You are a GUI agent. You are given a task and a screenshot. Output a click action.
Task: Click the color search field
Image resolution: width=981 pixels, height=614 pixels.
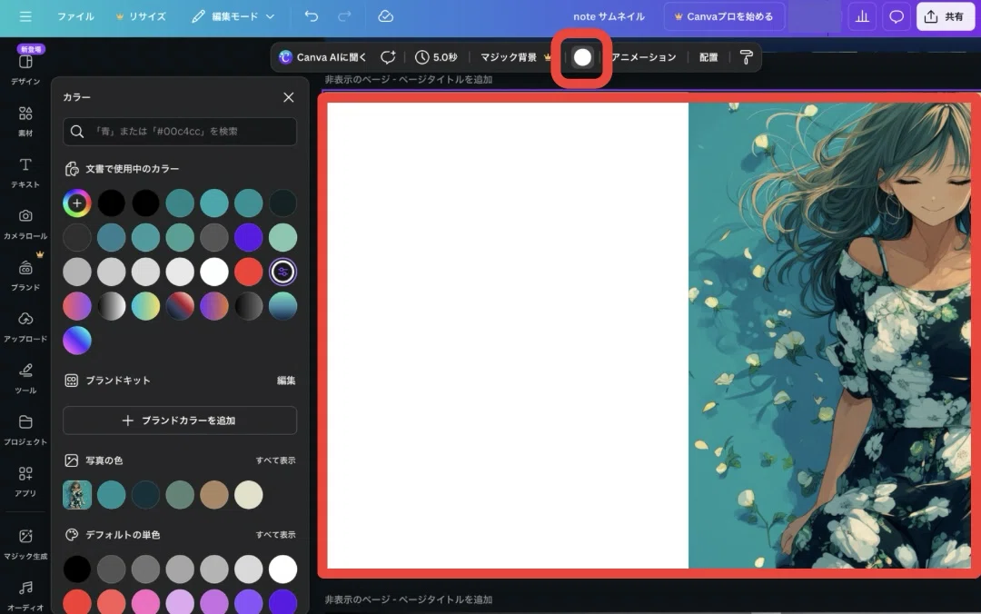pyautogui.click(x=180, y=132)
